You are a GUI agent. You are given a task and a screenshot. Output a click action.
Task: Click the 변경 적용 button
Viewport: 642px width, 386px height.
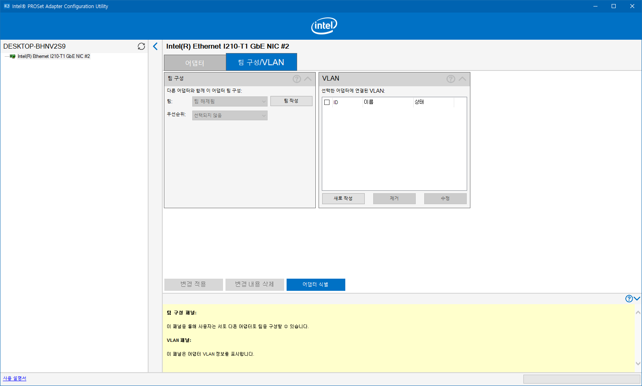193,284
